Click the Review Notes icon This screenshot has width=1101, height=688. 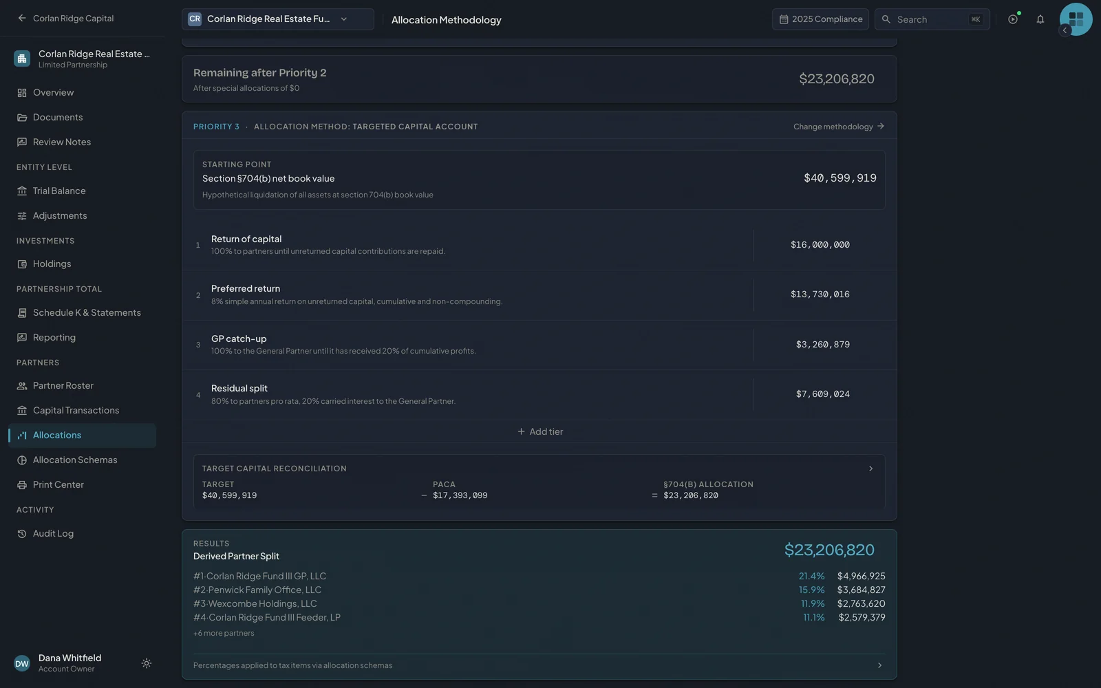coord(22,142)
